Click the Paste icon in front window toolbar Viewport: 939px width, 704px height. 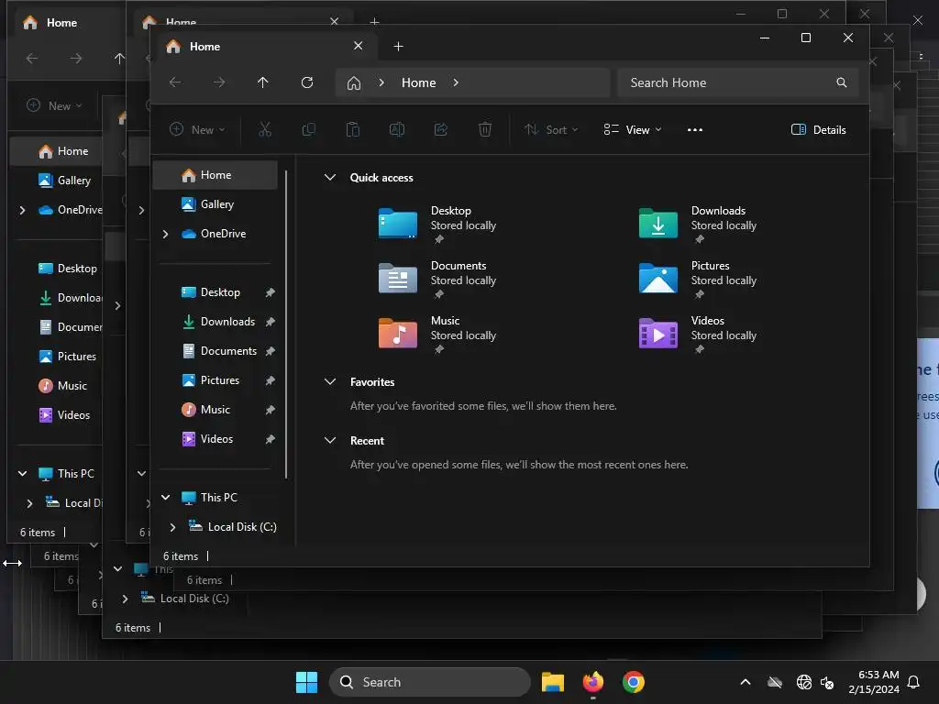click(353, 129)
